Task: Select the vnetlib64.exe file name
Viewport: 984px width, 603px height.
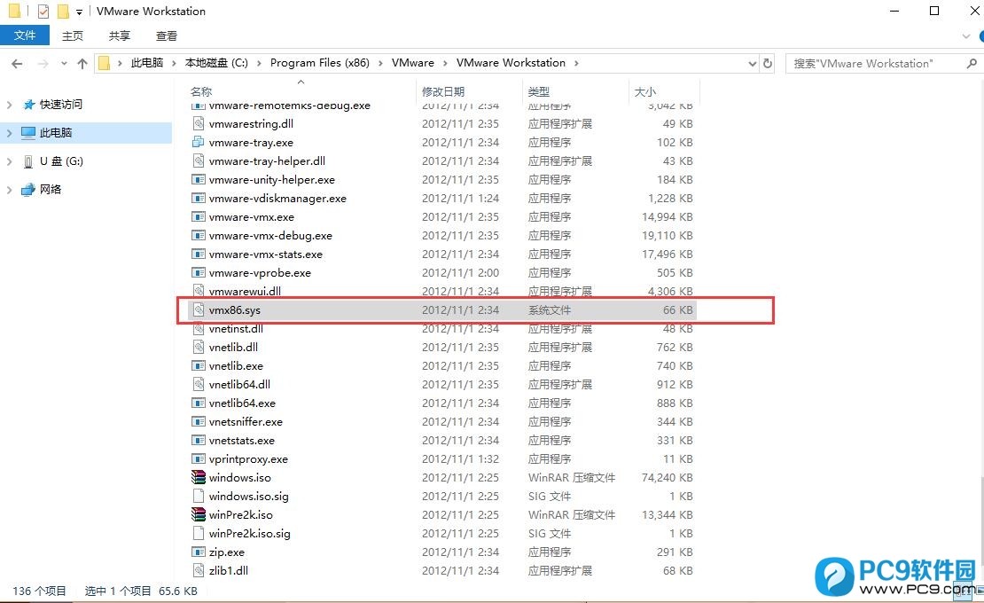Action: pos(242,403)
